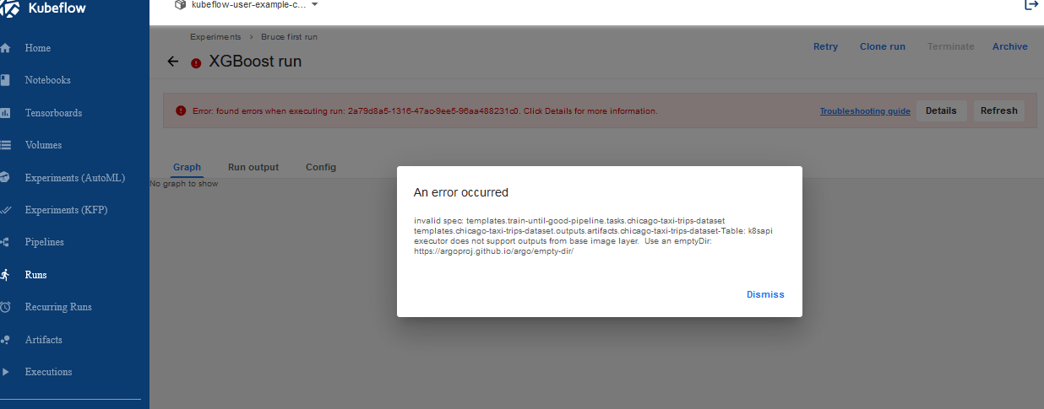The image size is (1044, 409).
Task: Click the Experiments (KFP) sidebar icon
Action: point(4,210)
